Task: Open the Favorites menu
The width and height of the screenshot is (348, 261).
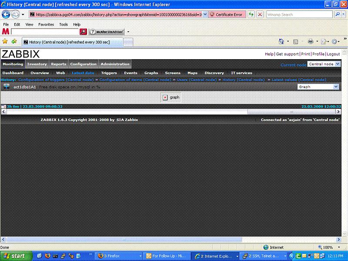Action: [x=46, y=24]
